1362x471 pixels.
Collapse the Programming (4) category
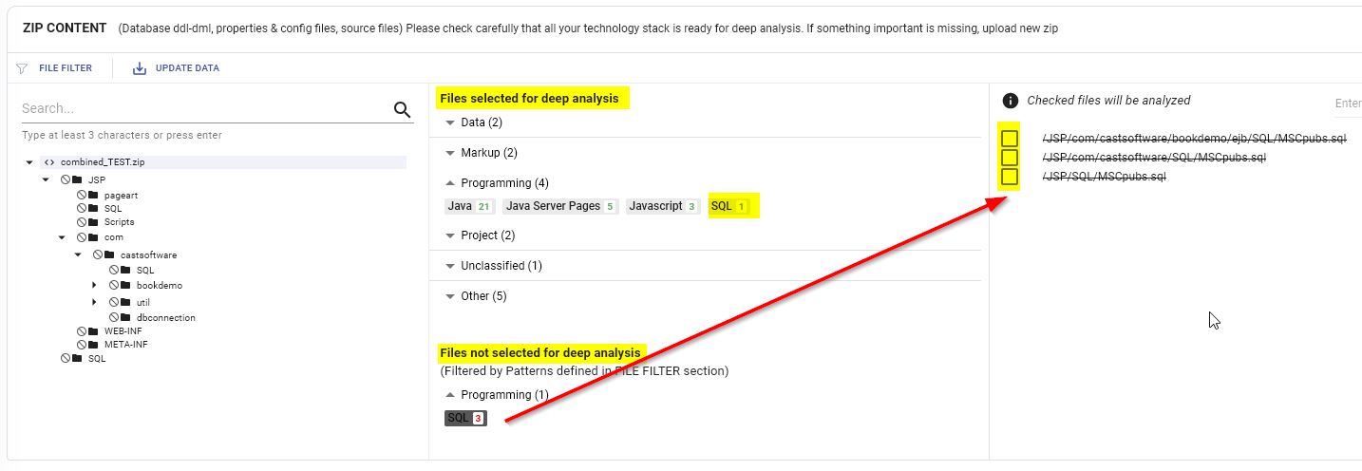pos(450,183)
